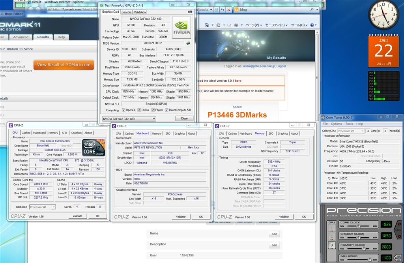This screenshot has height=263, width=404.
Task: Toggle the OpenCL checkbox
Action: point(124,110)
